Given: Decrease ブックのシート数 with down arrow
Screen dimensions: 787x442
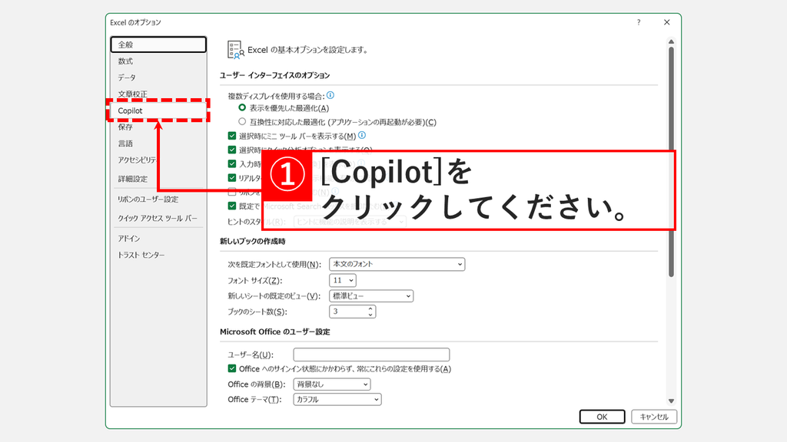Looking at the screenshot, I should [x=370, y=315].
